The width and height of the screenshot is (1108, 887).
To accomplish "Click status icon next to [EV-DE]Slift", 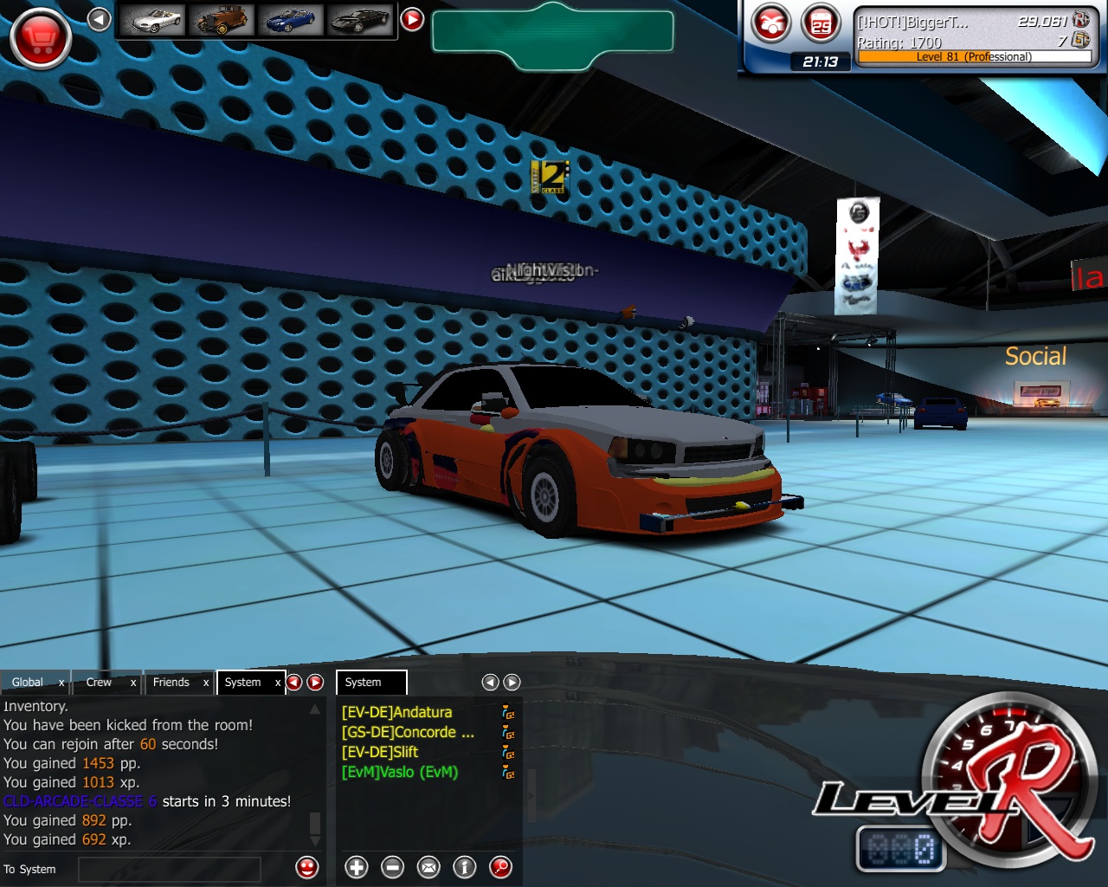I will point(509,753).
